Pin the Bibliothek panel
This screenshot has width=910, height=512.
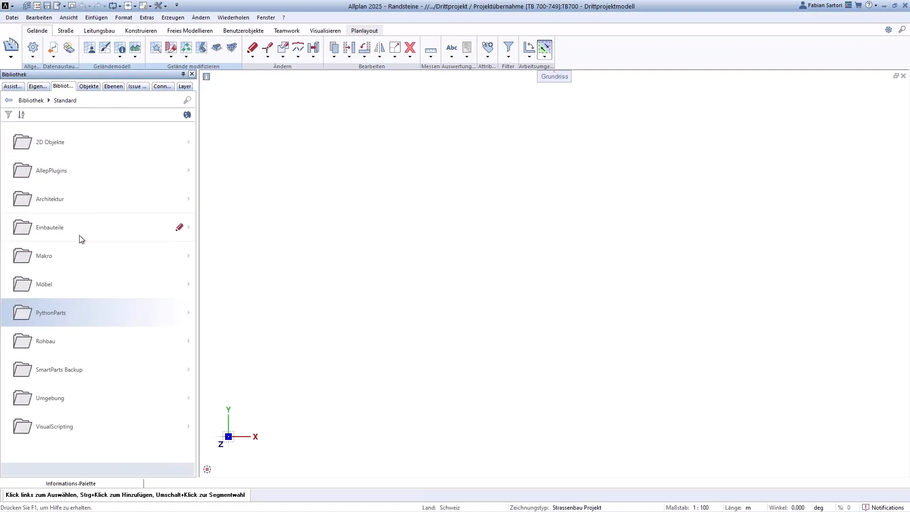(x=182, y=74)
